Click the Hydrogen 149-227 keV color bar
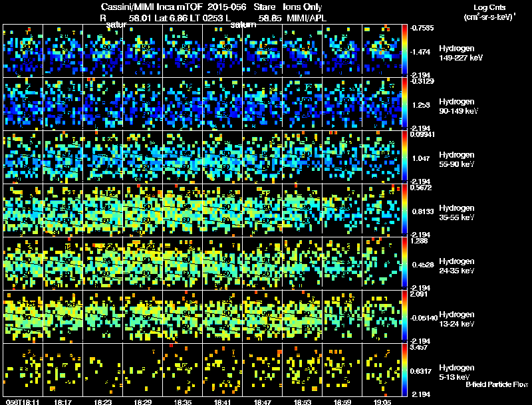532x405 pixels. (x=404, y=49)
